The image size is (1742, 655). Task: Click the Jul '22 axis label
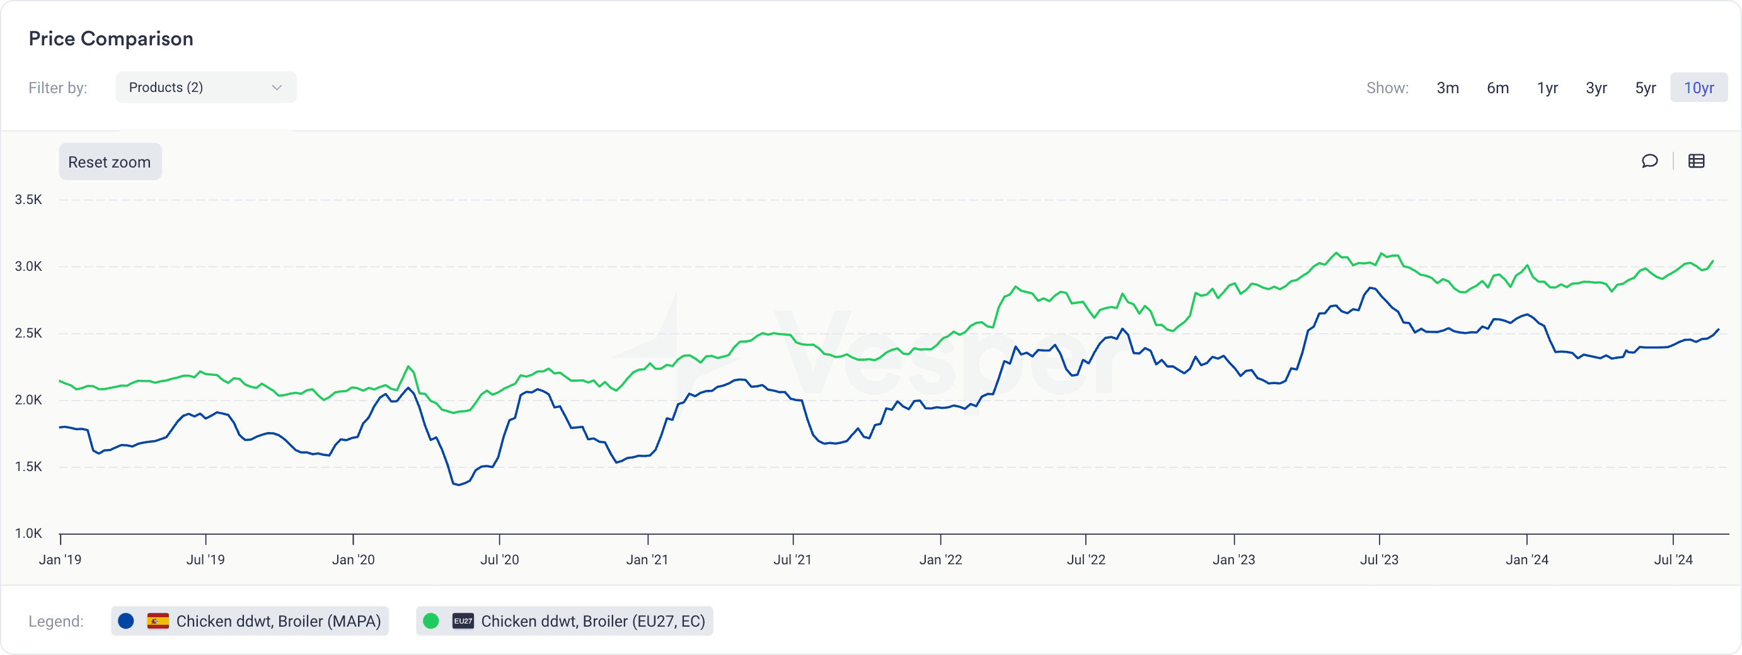1086,560
